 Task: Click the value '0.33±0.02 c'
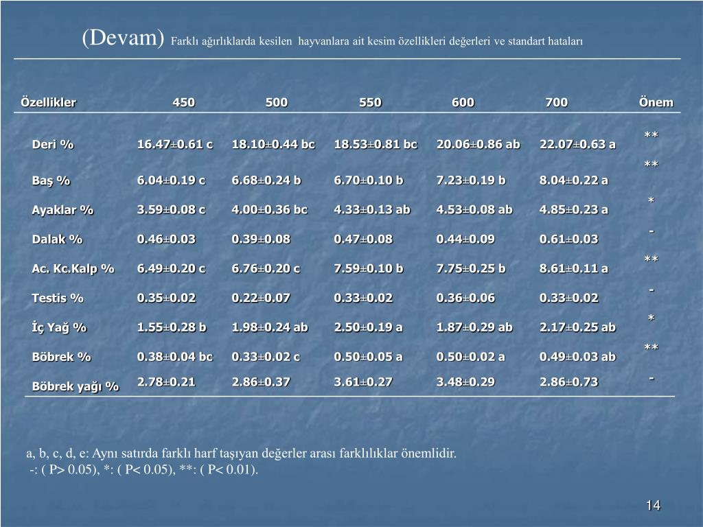(x=266, y=357)
